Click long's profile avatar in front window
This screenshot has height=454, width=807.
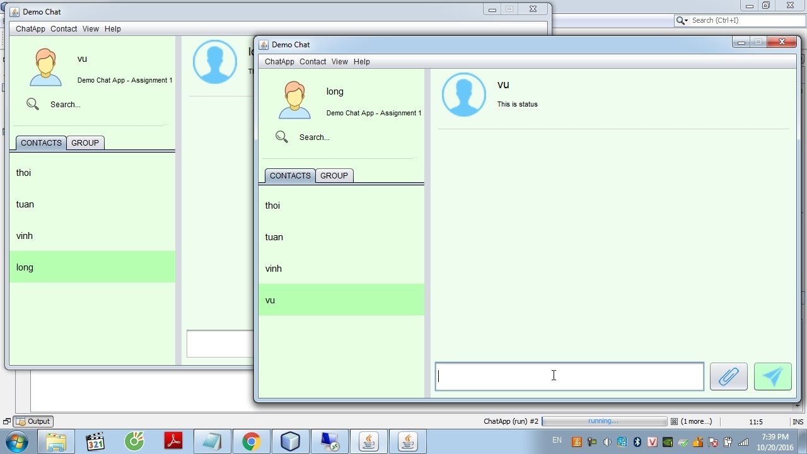294,100
